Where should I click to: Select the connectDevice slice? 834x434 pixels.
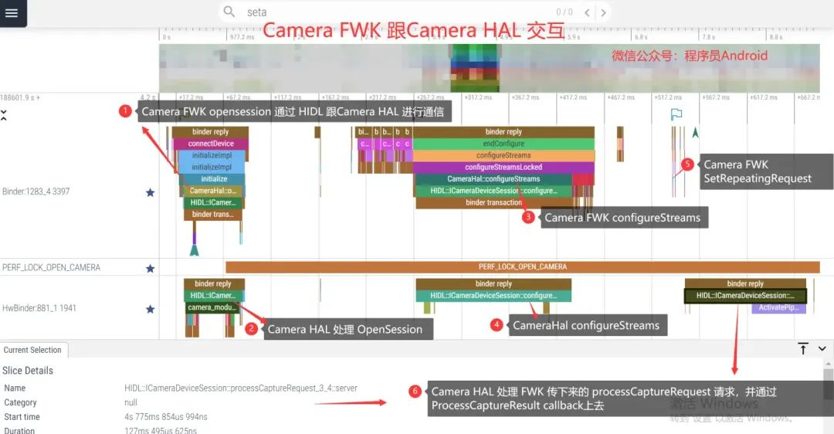[x=211, y=144]
